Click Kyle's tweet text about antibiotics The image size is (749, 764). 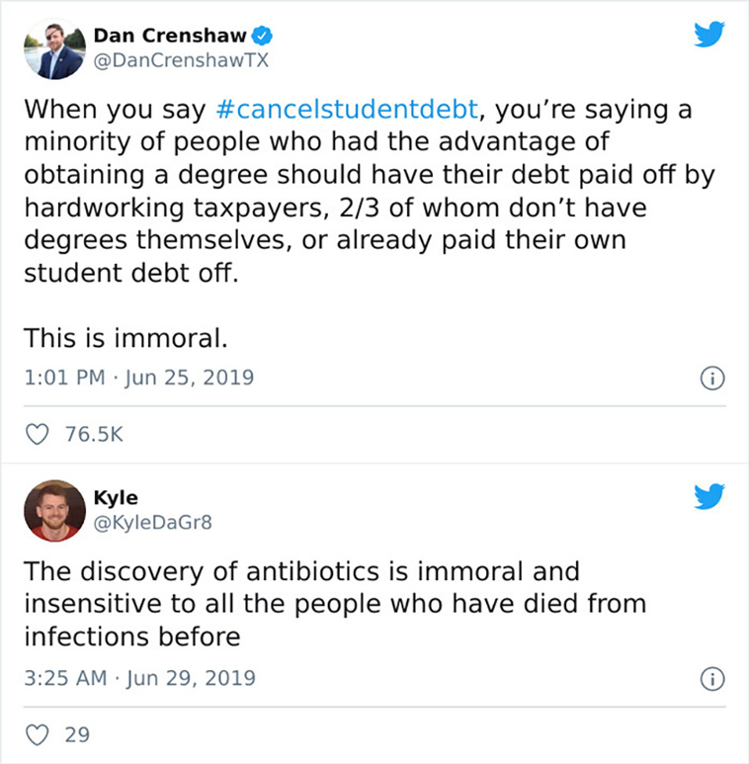[336, 604]
